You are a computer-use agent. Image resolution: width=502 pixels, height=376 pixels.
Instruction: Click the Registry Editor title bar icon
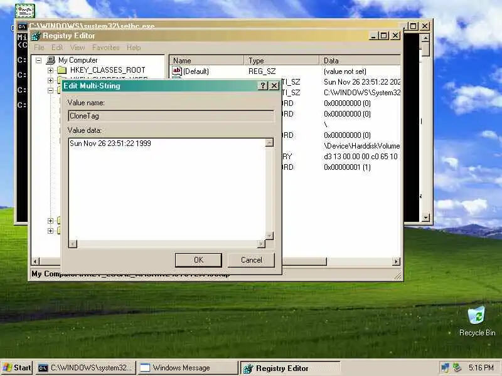coord(36,36)
